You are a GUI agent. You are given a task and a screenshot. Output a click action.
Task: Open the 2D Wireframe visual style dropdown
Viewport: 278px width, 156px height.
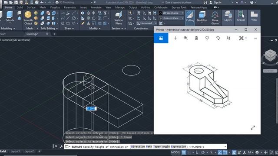click(x=172, y=13)
